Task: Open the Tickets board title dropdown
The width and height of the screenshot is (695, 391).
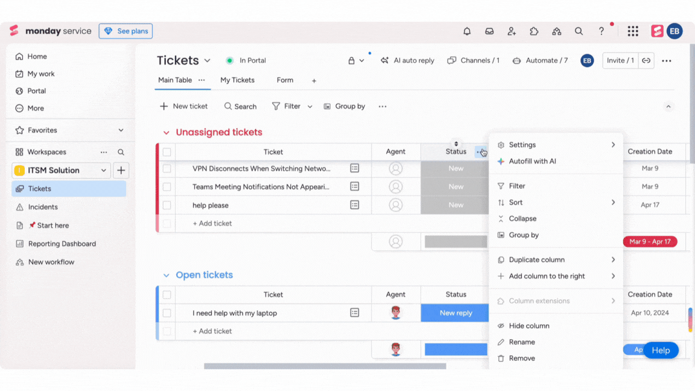Action: coord(207,61)
